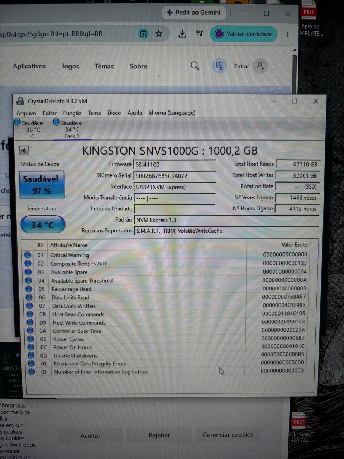This screenshot has width=344, height=459.
Task: Click the browser media control icon
Action: tap(200, 33)
